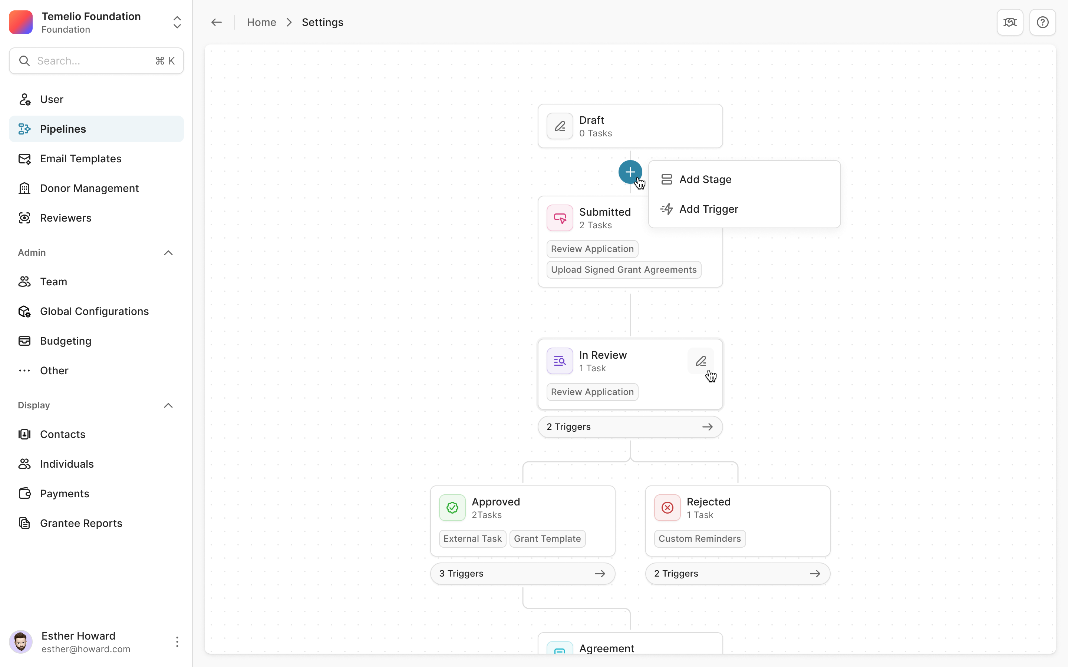This screenshot has height=667, width=1068.
Task: Open user options three-dot menu
Action: 177,642
